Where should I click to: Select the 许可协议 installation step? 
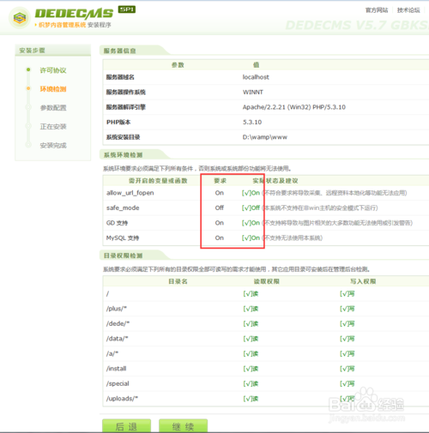click(53, 70)
